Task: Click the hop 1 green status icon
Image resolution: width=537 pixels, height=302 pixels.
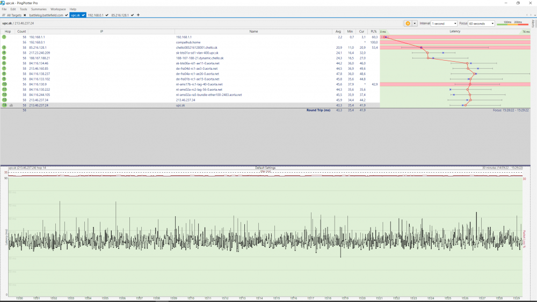Action: point(4,37)
